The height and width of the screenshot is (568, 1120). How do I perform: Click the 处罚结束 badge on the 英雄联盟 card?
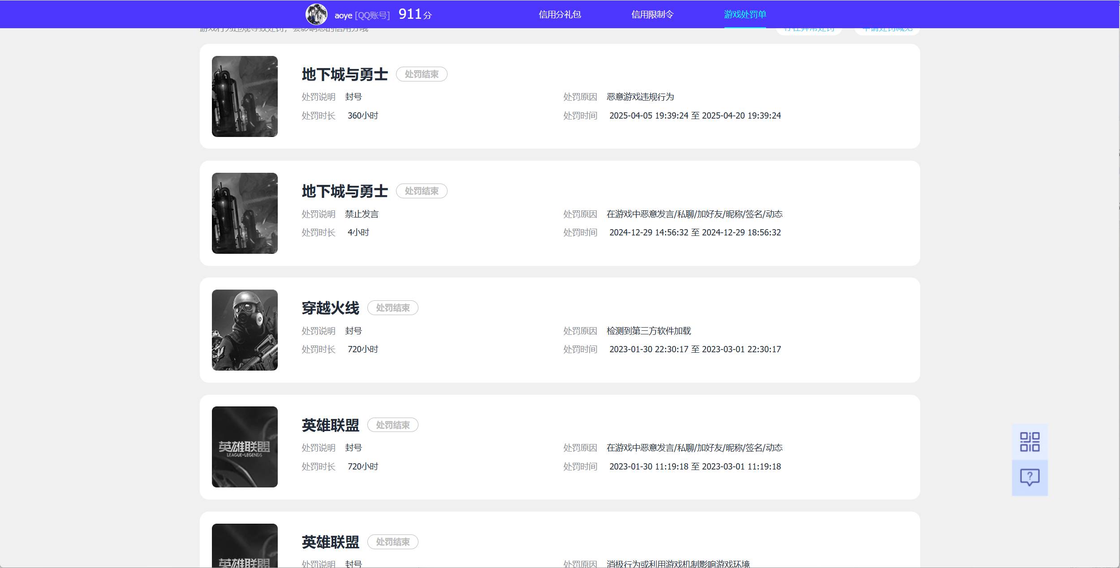click(x=393, y=425)
